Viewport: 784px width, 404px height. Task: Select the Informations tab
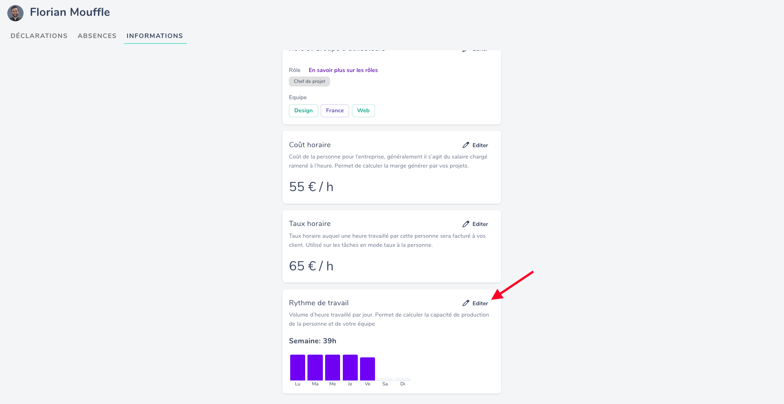pyautogui.click(x=155, y=36)
